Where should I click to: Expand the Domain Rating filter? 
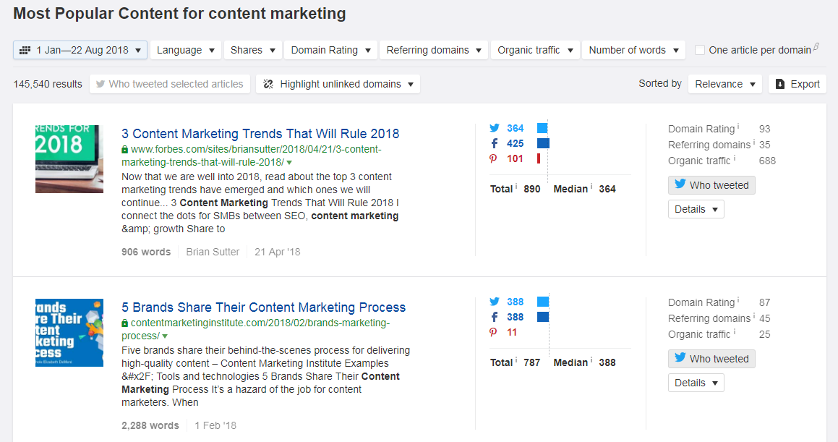point(331,50)
